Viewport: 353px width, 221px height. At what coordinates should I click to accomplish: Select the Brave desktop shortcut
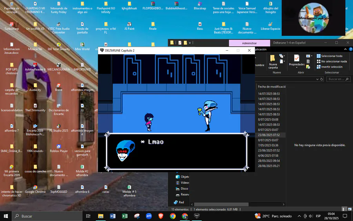58,87
